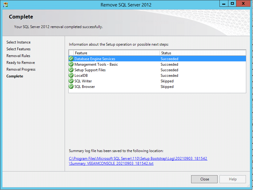Viewport: 253px width, 190px height.
Task: Select the Database Engine Services row
Action: [x=157, y=59]
